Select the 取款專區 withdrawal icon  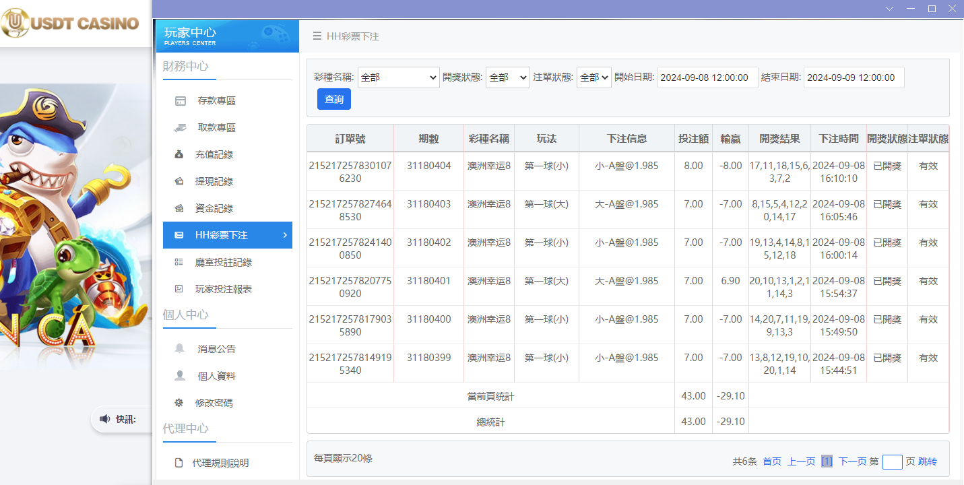179,127
